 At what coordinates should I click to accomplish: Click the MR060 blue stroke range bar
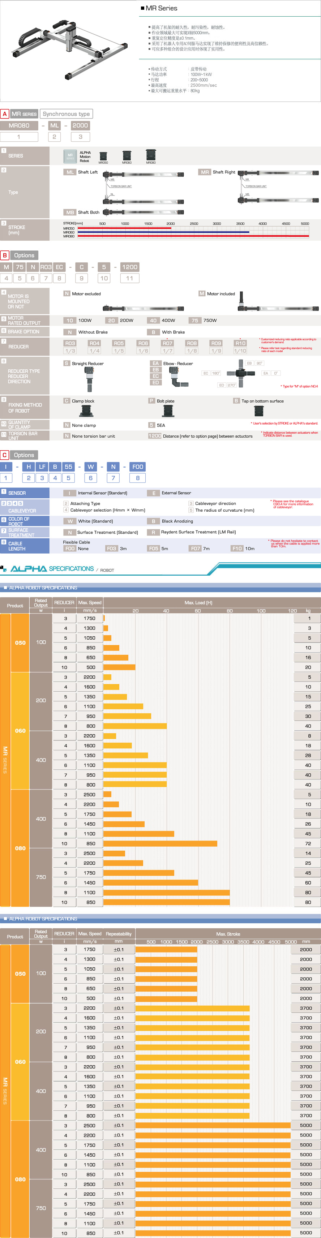point(163,232)
